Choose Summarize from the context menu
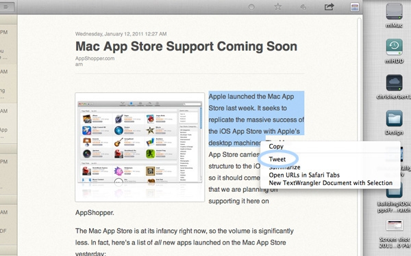 tap(284, 167)
